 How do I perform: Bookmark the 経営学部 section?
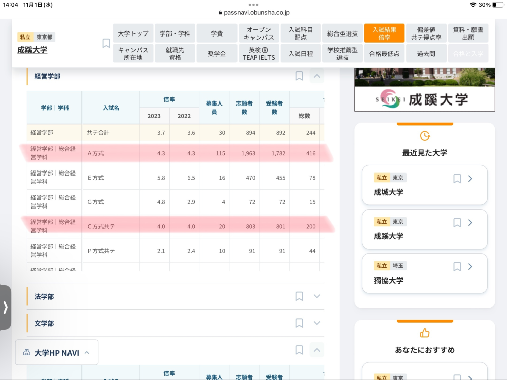pyautogui.click(x=299, y=76)
